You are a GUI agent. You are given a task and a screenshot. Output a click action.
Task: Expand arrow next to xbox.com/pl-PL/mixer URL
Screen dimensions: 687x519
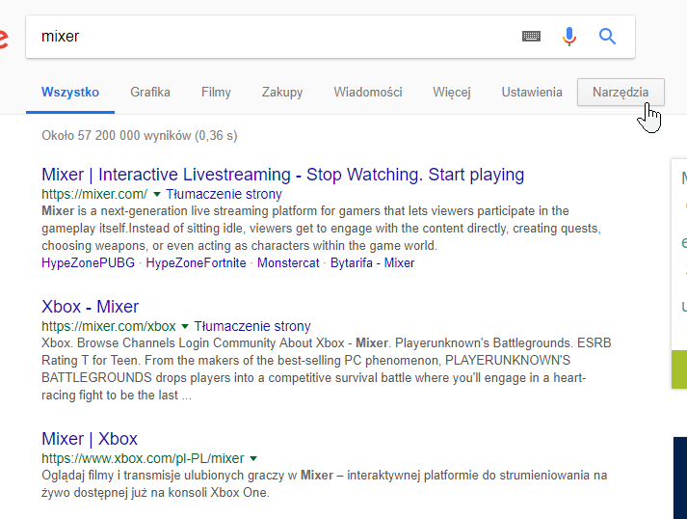253,458
